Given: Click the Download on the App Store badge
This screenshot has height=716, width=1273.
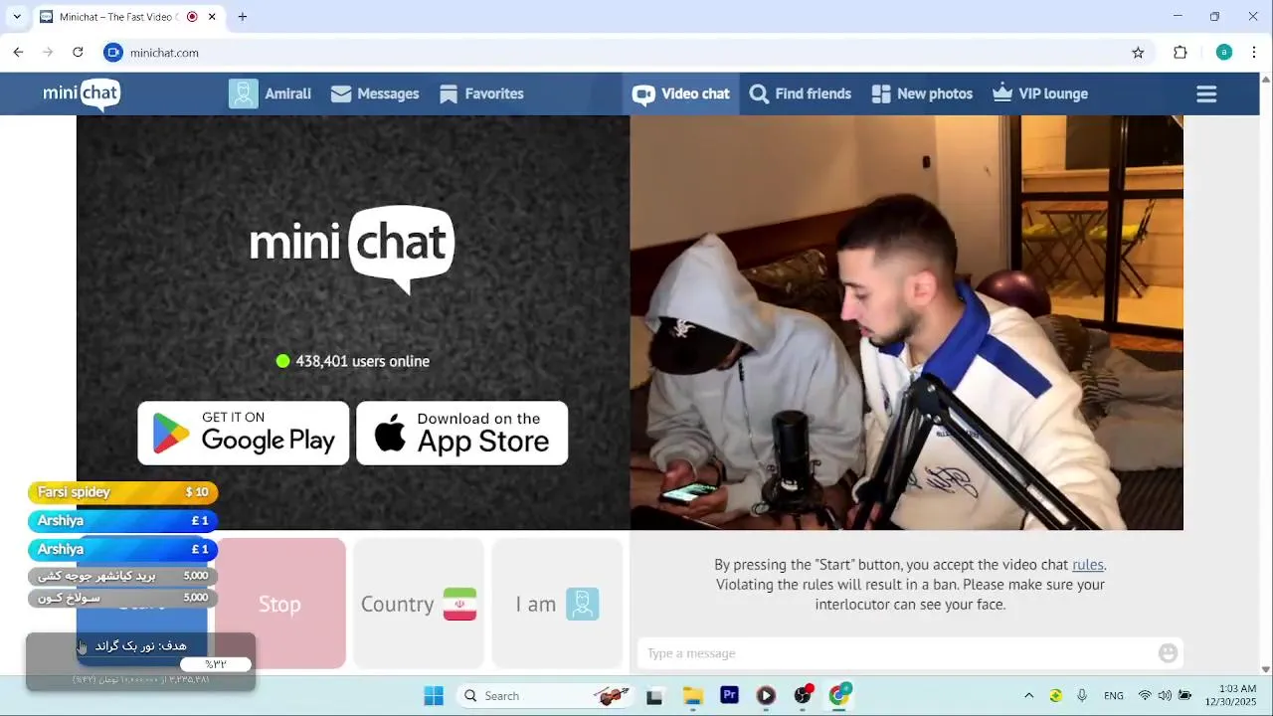Looking at the screenshot, I should pyautogui.click(x=462, y=433).
